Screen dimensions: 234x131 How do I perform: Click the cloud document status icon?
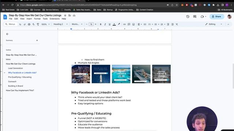(x=74, y=15)
